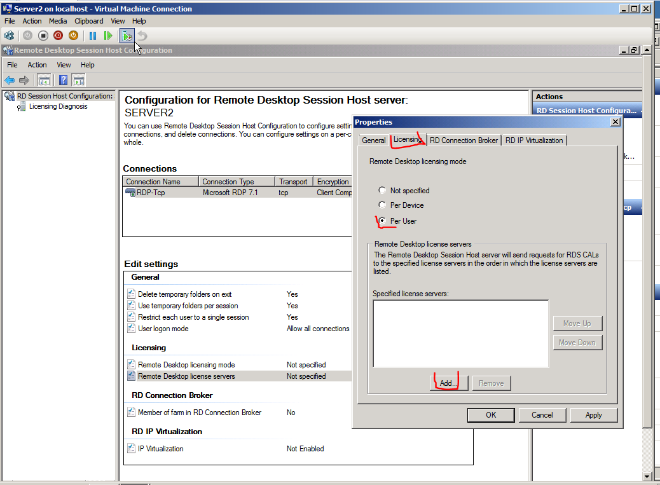Click the RDP-Tcp connection icon

click(x=130, y=193)
